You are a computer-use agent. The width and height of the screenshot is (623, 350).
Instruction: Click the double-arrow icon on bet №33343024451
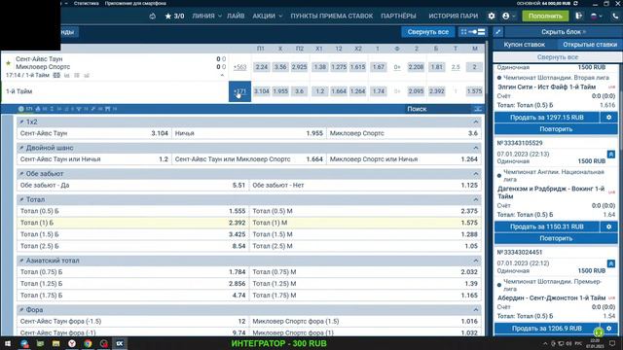(611, 263)
